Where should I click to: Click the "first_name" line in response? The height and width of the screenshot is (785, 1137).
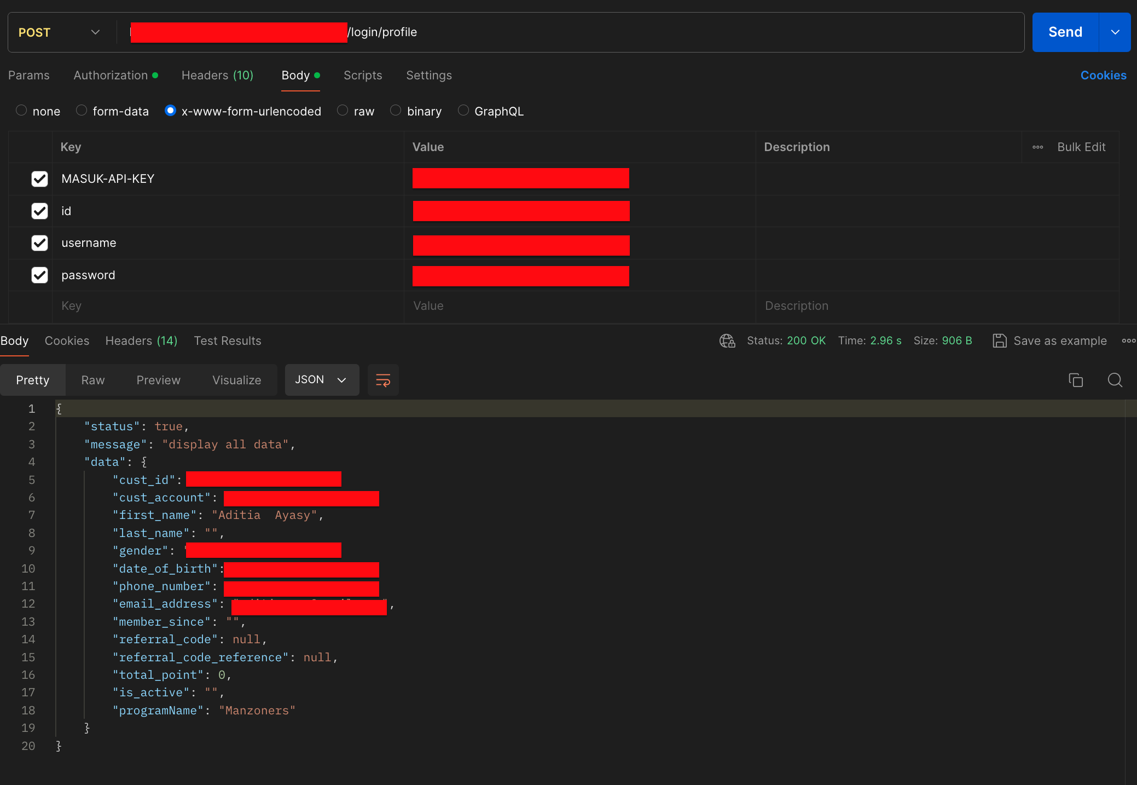tap(218, 515)
